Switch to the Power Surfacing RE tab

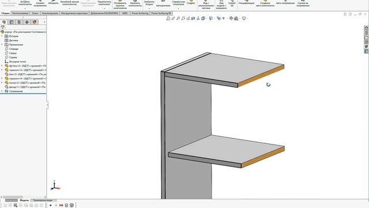[161, 13]
